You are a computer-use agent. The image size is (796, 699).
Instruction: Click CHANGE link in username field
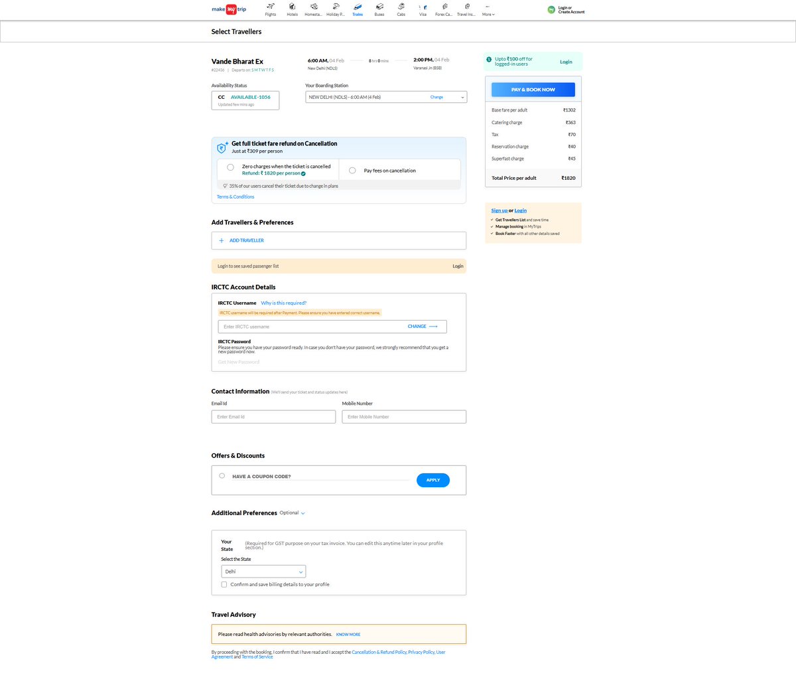pos(417,327)
